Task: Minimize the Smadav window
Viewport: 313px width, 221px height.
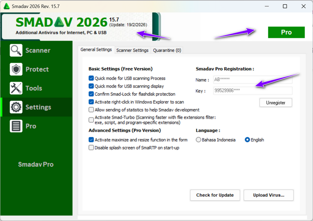Action: (267, 6)
